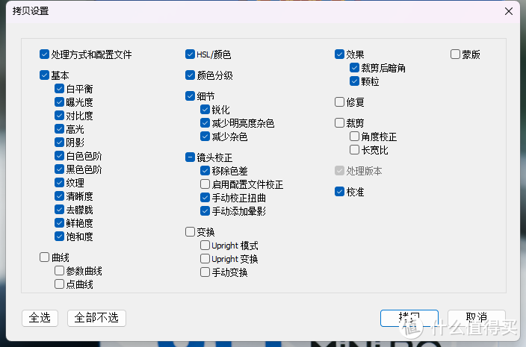Click the 取消 button
This screenshot has height=347, width=526.
(x=477, y=318)
